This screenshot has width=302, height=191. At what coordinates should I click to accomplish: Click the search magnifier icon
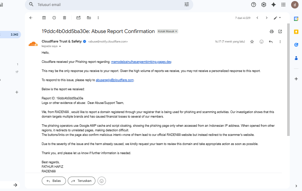click(x=31, y=5)
